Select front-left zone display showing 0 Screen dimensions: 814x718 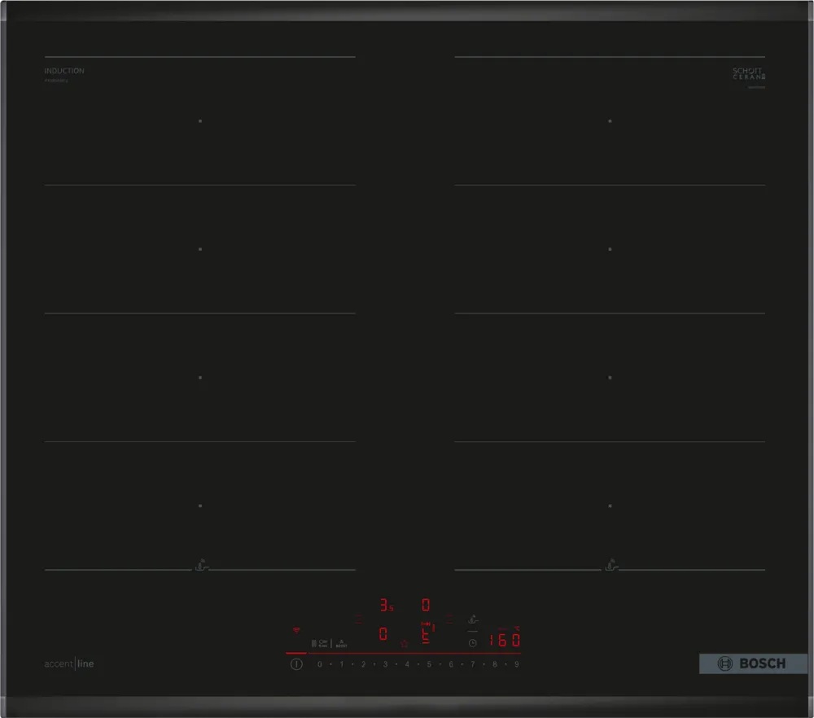pos(383,634)
